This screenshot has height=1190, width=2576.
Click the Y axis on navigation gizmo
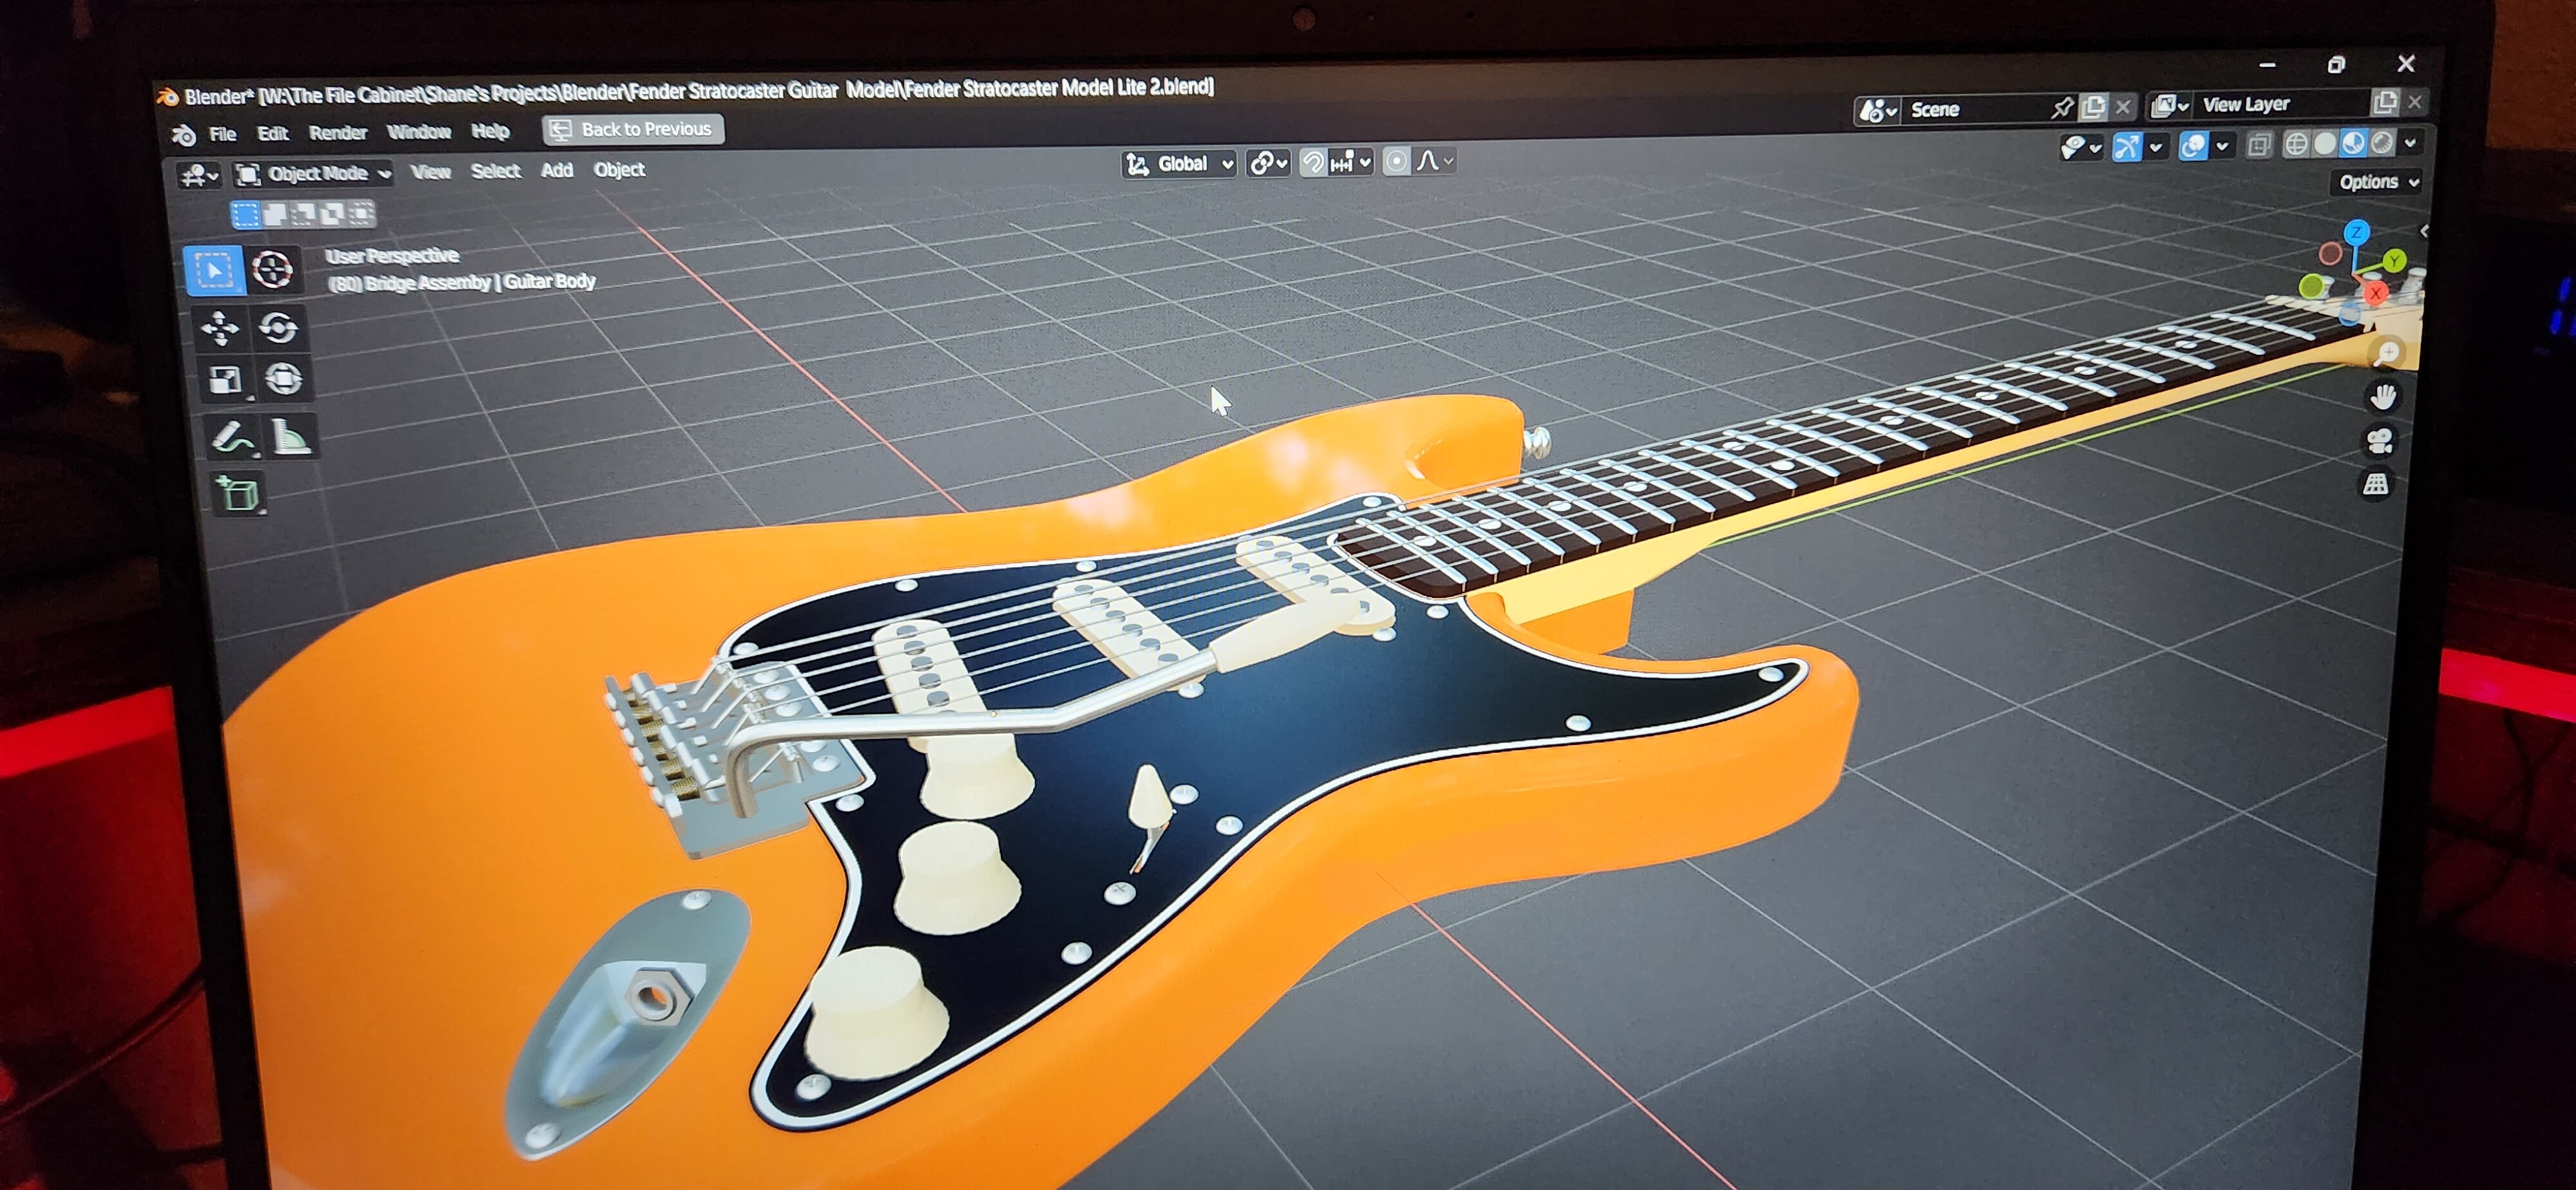pos(2394,261)
